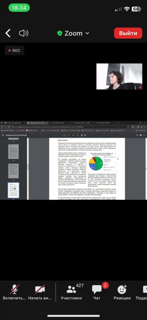Select the highlighted page thumbnail in sidebar
147x320 pixels.
point(13,190)
